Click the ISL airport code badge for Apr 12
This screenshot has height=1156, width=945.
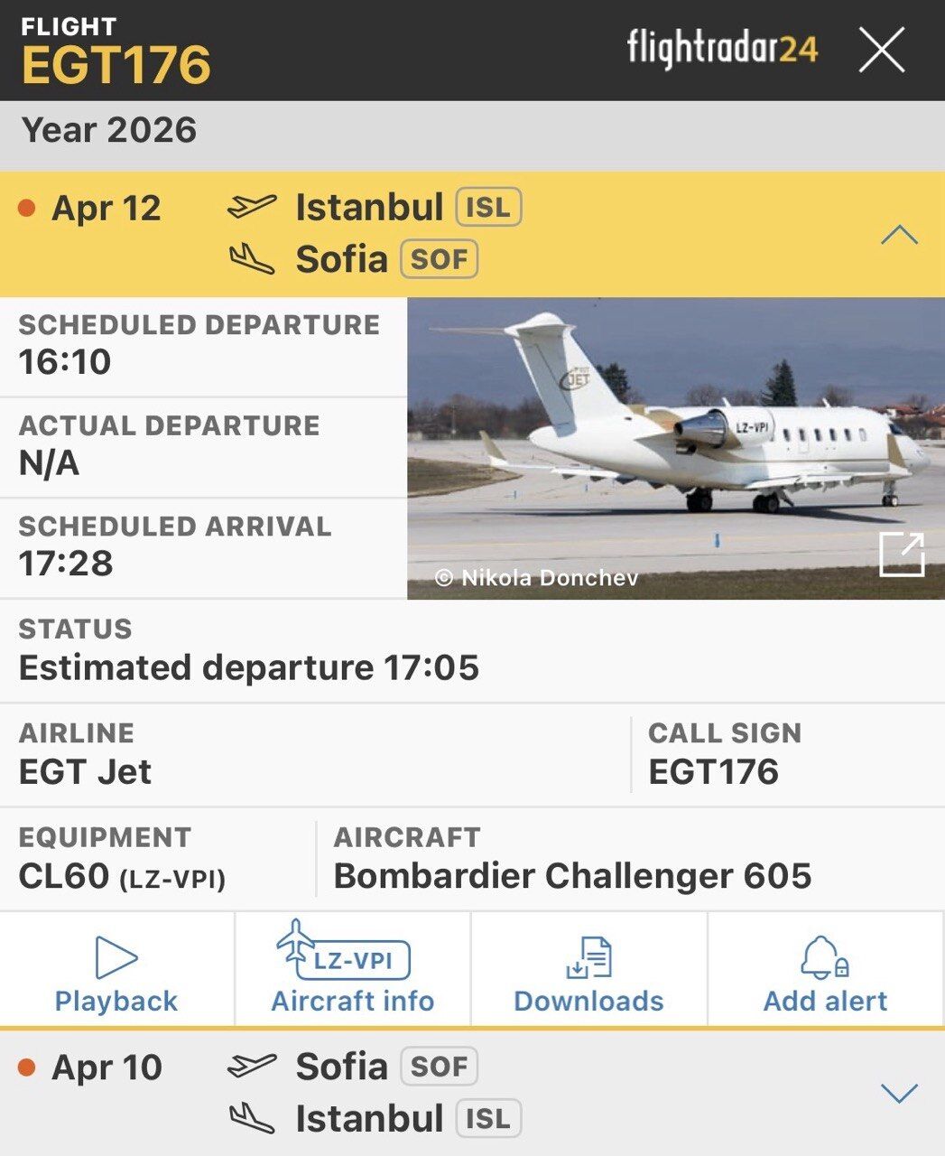[x=488, y=208]
